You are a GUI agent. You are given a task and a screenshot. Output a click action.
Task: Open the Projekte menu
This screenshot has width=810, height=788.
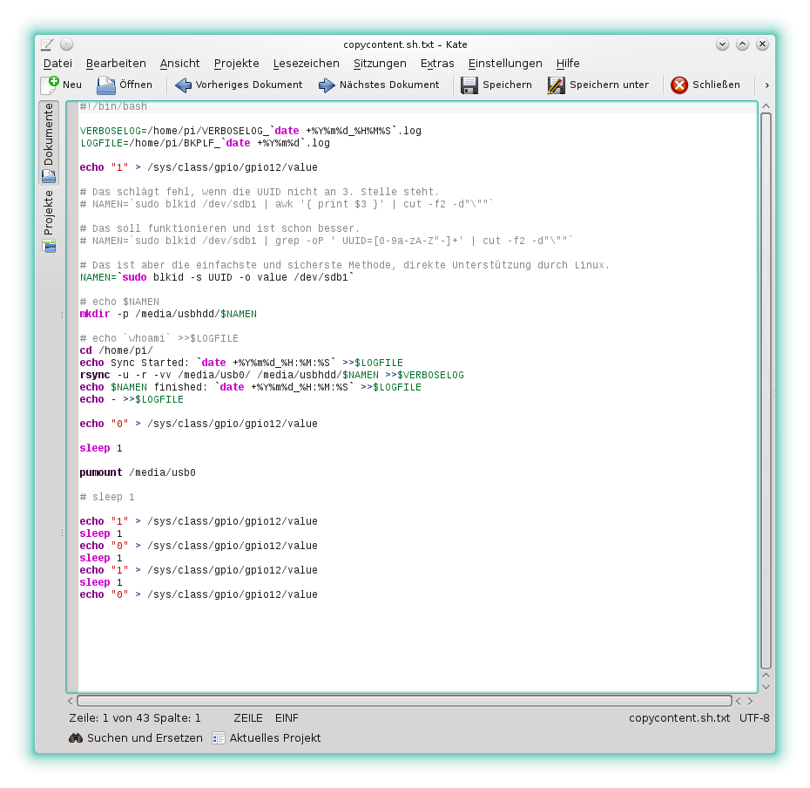237,63
